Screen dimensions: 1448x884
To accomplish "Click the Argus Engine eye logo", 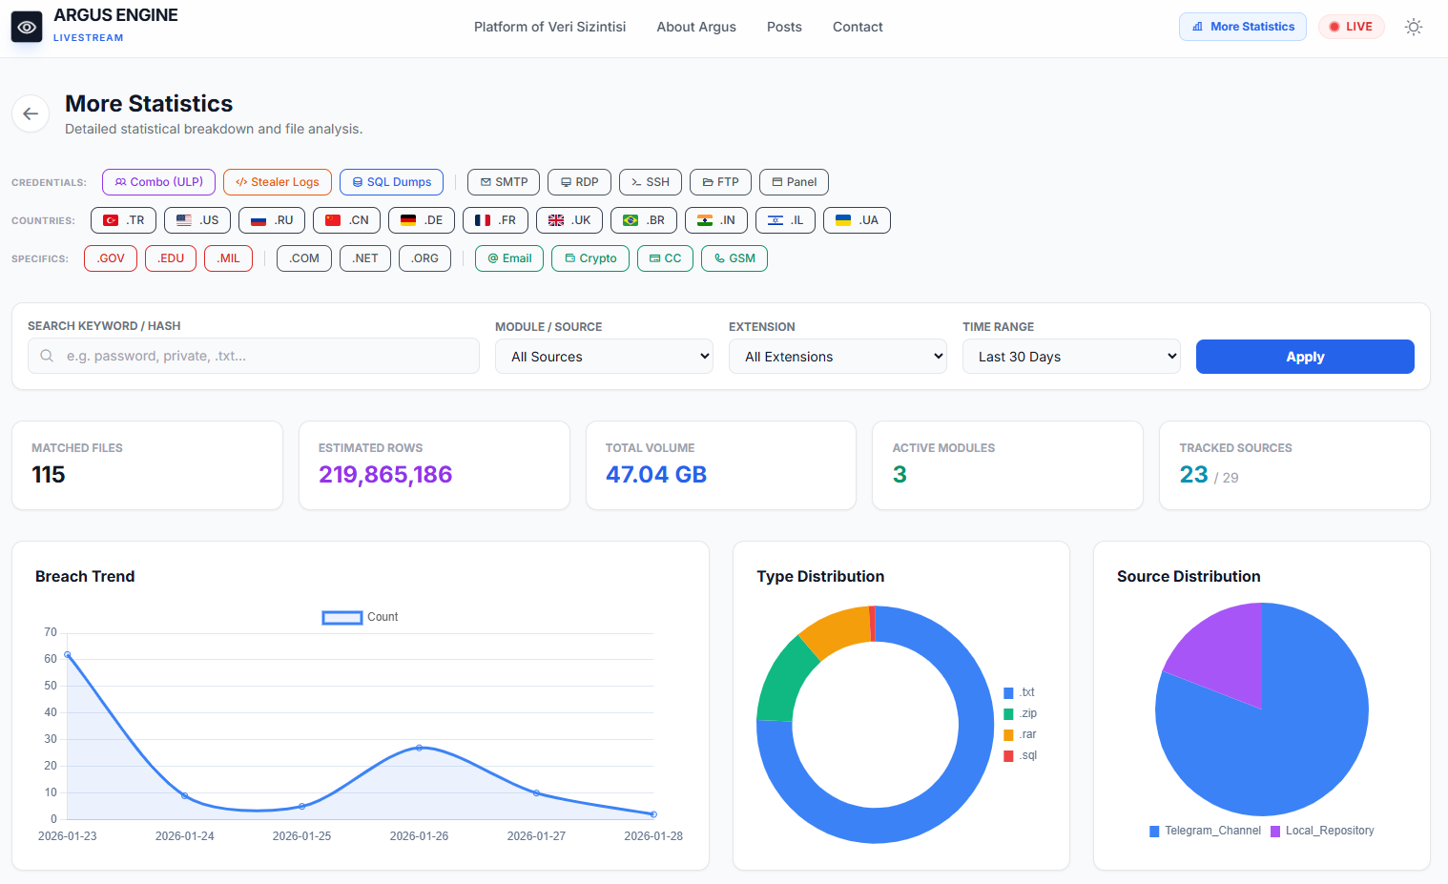I will (x=27, y=28).
